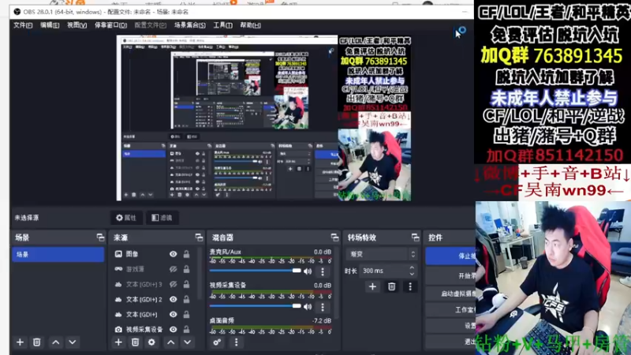Select the 图像 source row
The image size is (631, 355).
154,254
